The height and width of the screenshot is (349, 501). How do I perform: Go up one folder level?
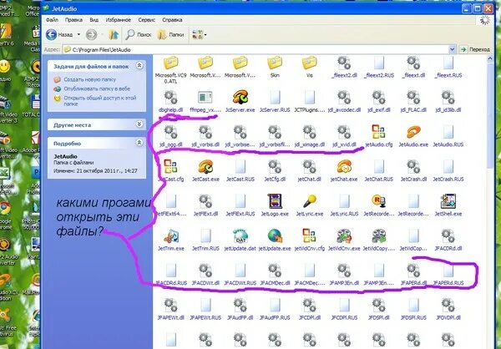(x=114, y=34)
